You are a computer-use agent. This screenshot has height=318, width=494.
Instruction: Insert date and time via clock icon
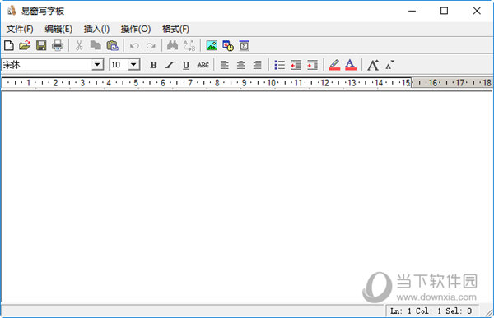coord(228,46)
